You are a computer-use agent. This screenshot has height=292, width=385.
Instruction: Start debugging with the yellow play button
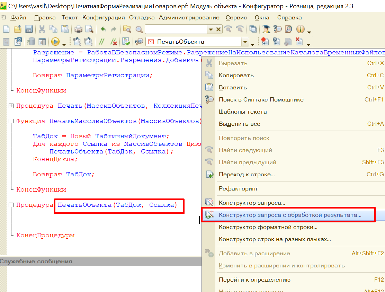[55, 42]
